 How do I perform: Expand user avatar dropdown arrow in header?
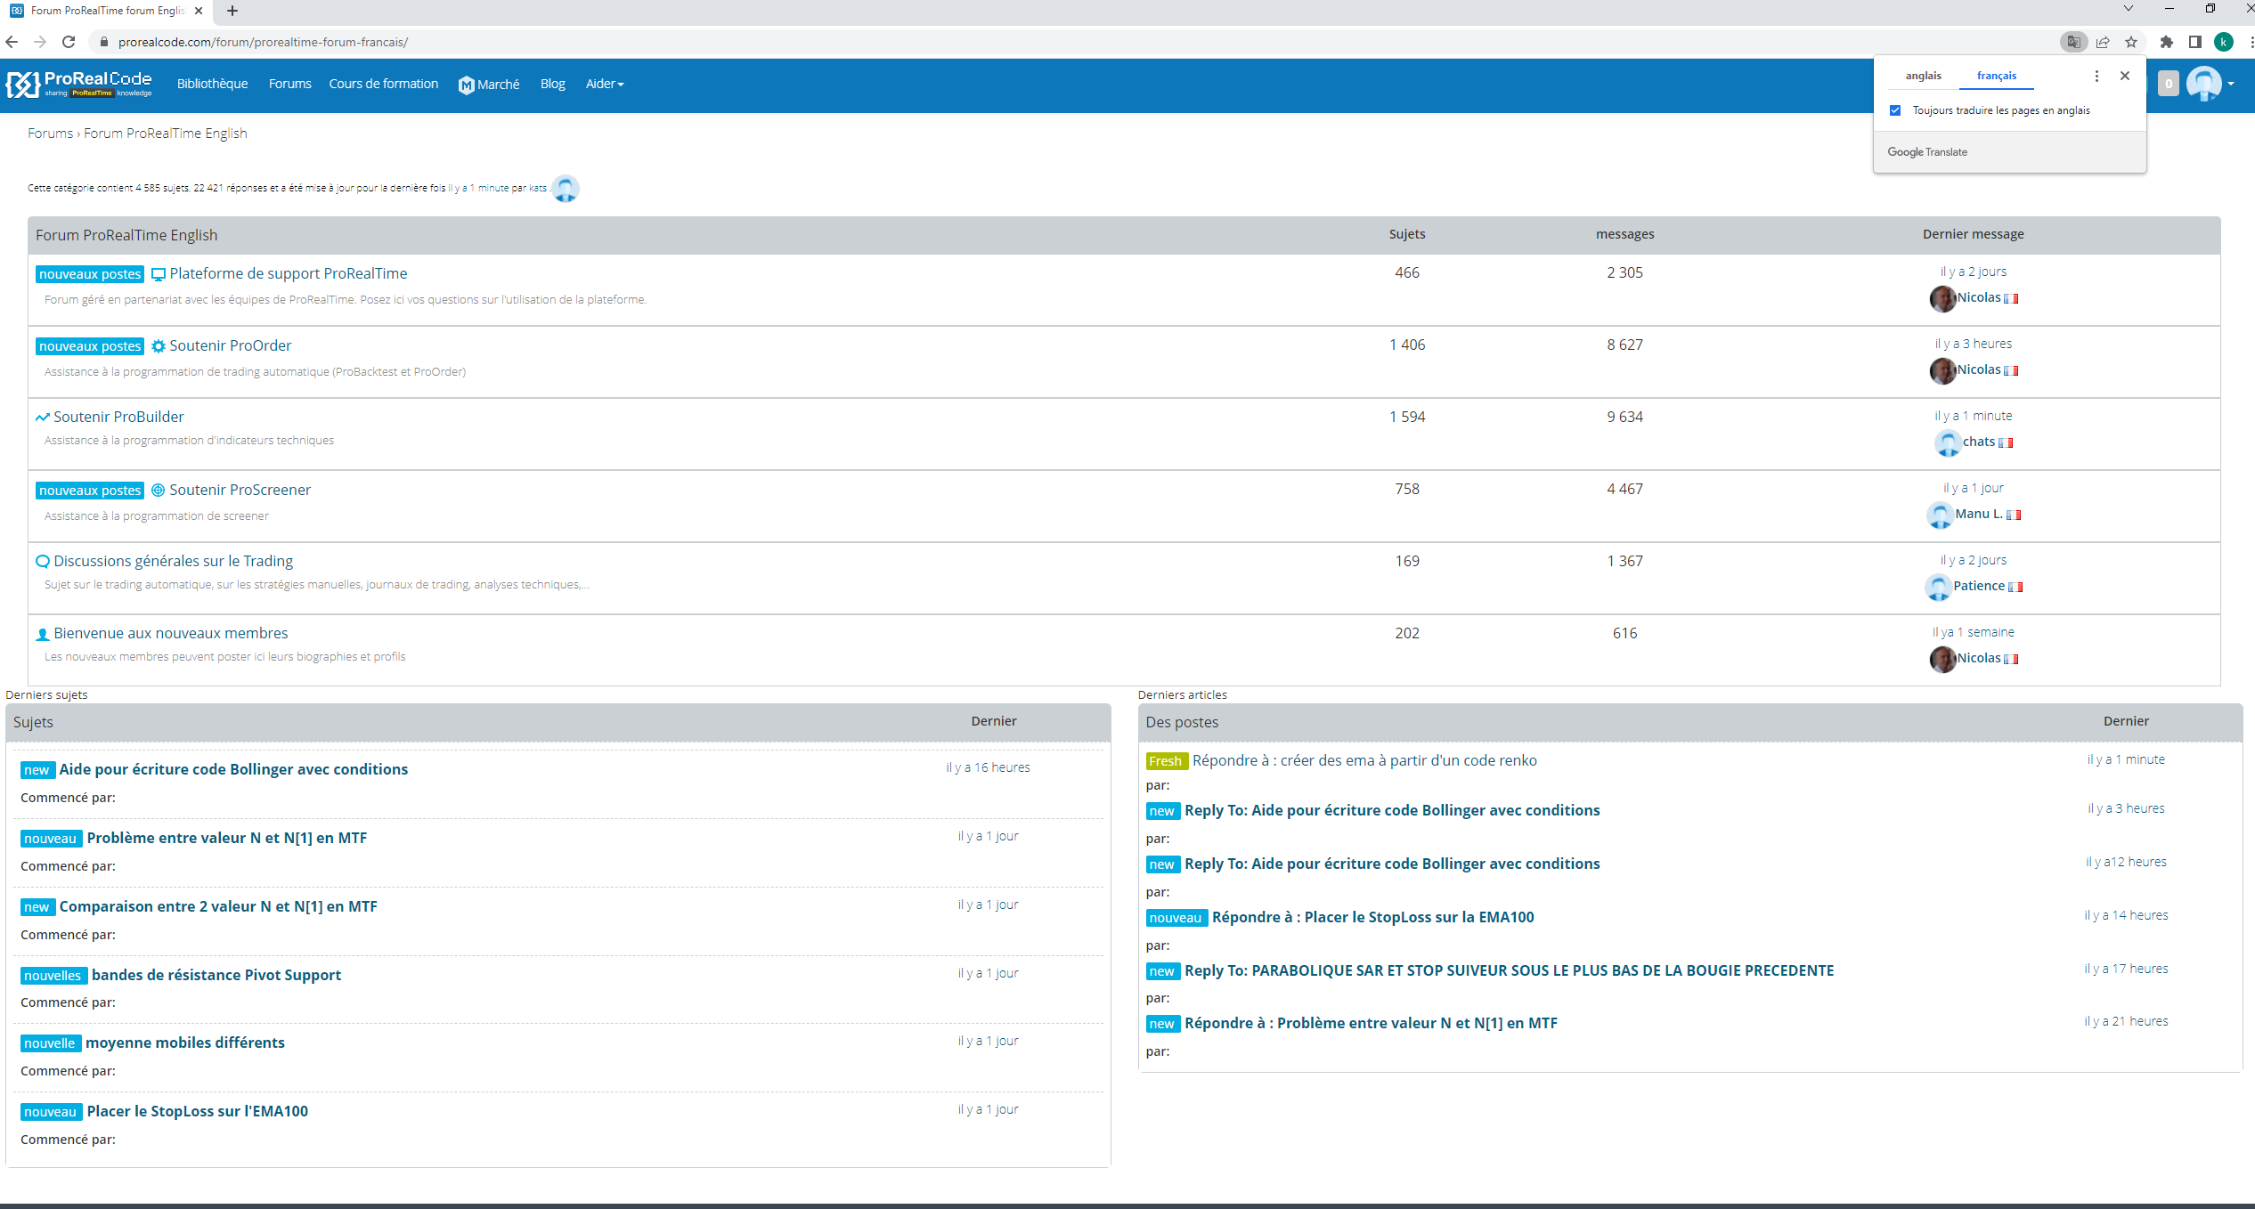(x=2231, y=84)
